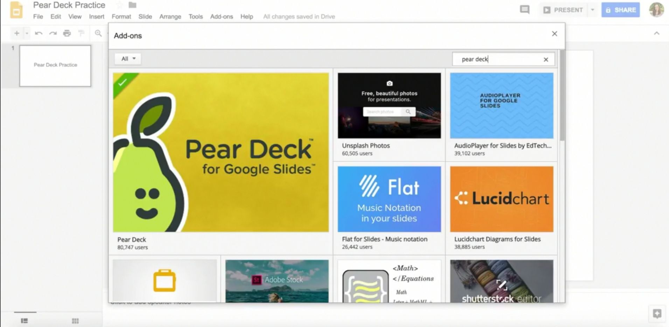Open the AudioPlayer for Slides add-on image
The image size is (669, 327).
click(502, 105)
